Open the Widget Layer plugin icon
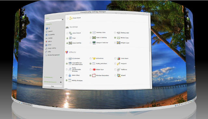This screenshot has height=119, width=208. coord(118,43)
